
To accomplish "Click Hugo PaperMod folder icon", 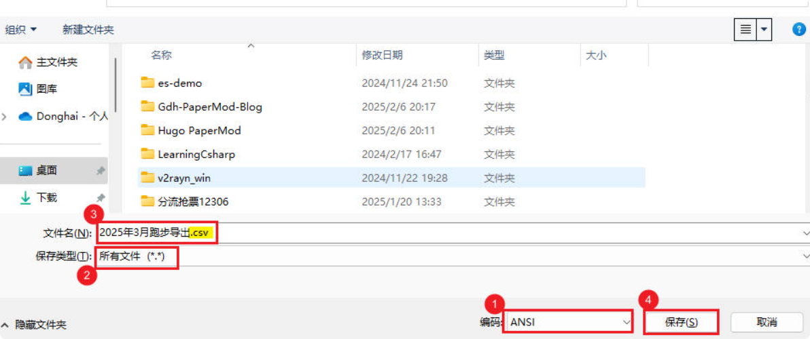I will [147, 129].
